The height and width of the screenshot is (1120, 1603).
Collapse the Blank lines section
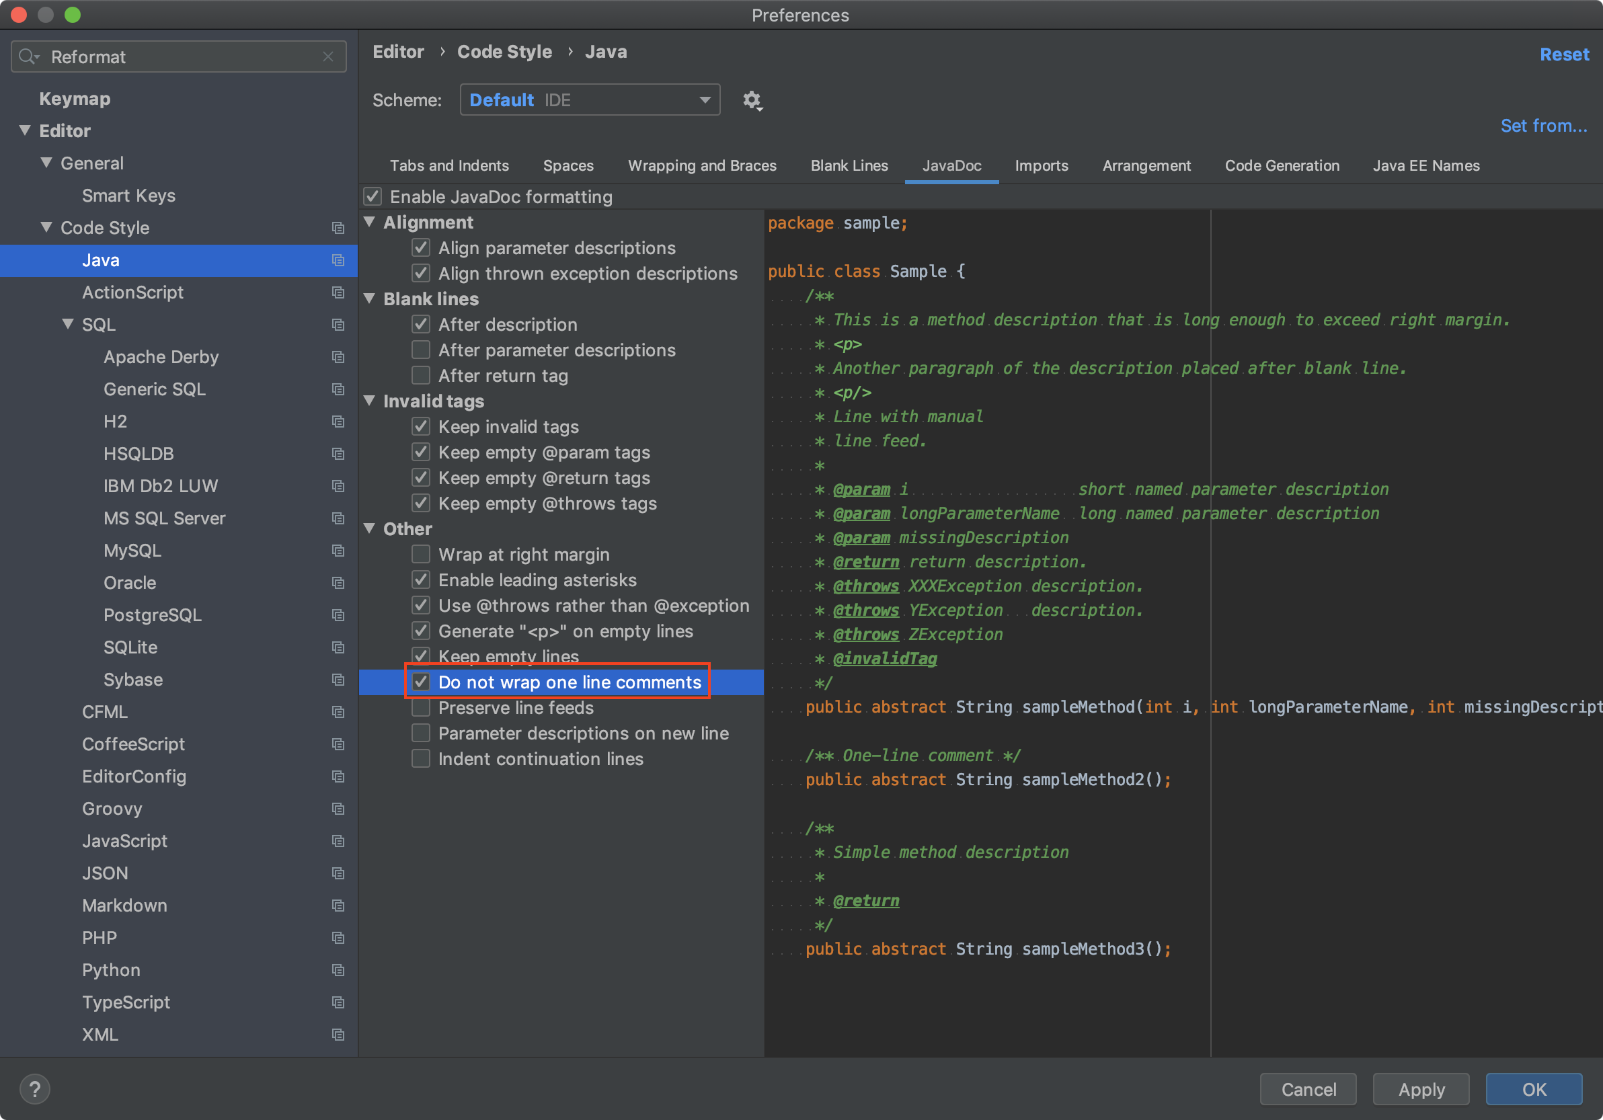(x=370, y=298)
